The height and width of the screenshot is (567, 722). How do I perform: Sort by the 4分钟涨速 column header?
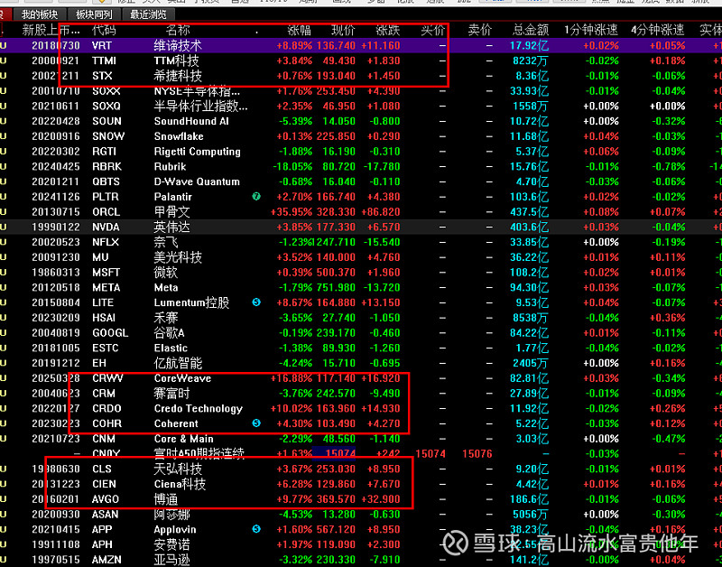(x=658, y=31)
